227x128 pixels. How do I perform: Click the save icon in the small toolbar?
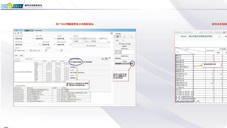(x=18, y=33)
